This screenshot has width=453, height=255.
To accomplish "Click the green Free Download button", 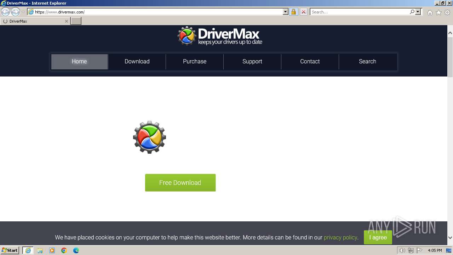I will tap(180, 183).
